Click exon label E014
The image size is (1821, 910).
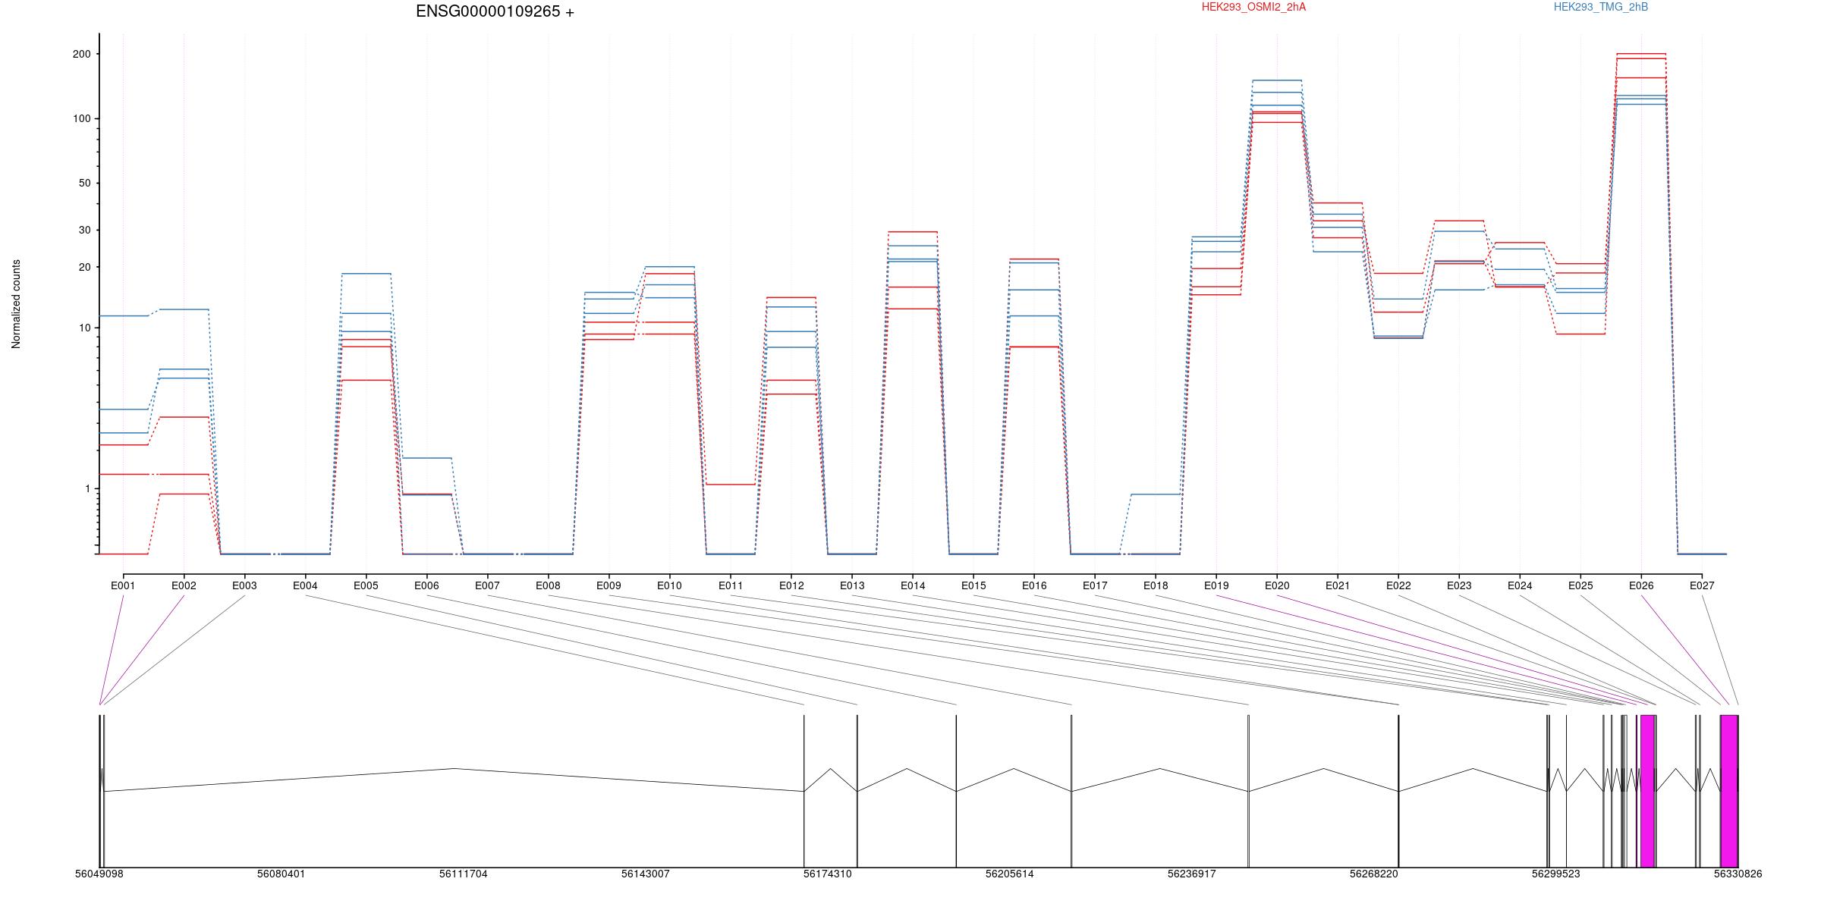pos(913,585)
